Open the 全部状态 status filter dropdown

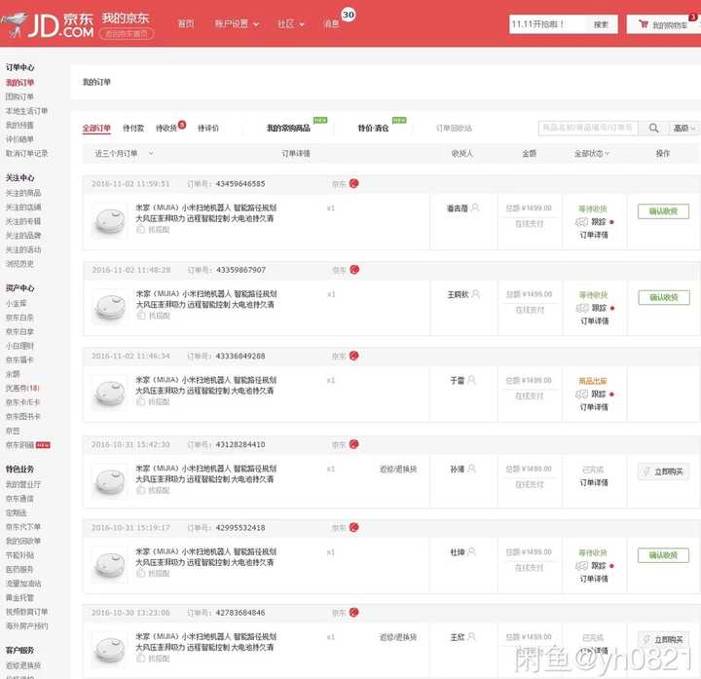coord(592,153)
